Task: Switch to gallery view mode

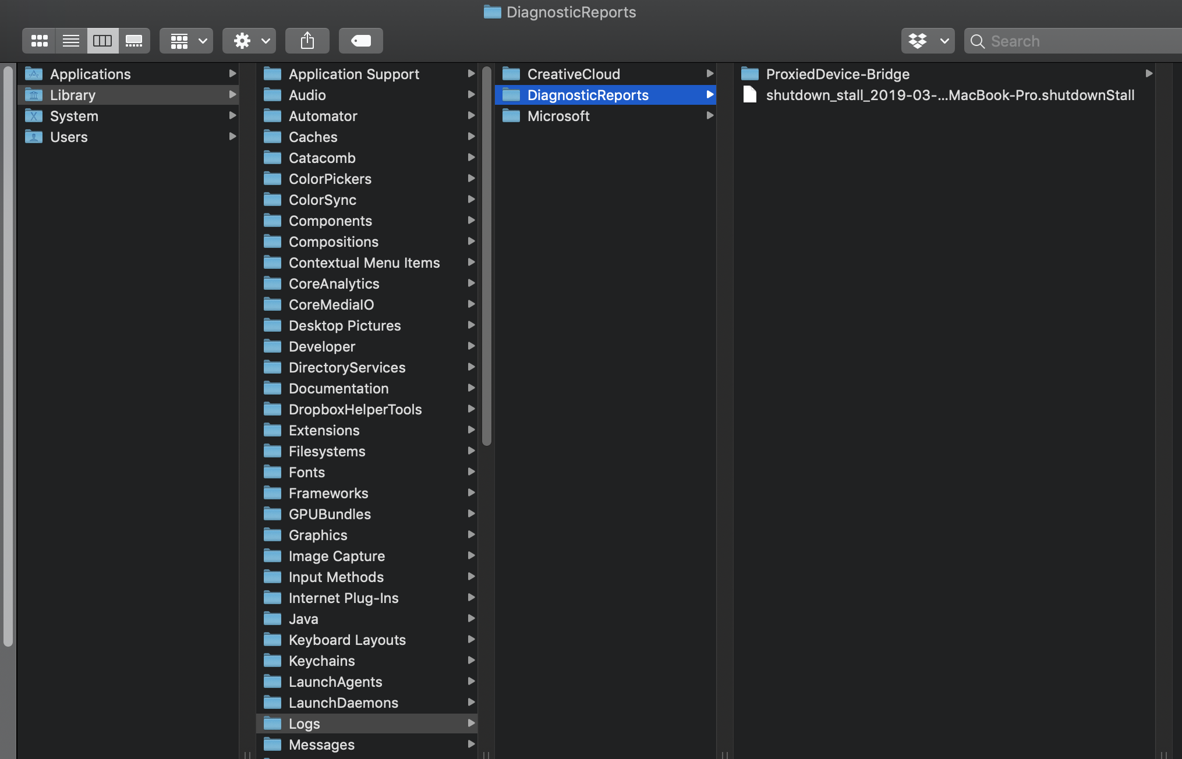Action: point(134,41)
